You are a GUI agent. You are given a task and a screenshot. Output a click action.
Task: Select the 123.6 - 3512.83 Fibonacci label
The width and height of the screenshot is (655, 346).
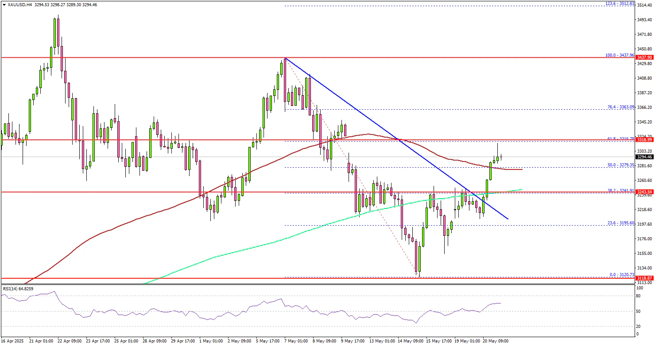620,3
